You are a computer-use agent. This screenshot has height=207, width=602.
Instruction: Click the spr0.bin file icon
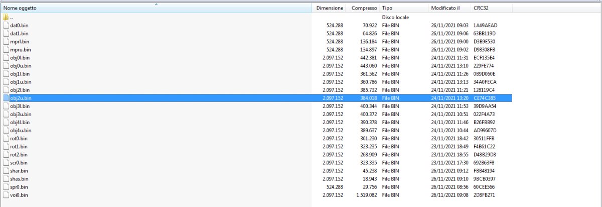pyautogui.click(x=6, y=186)
